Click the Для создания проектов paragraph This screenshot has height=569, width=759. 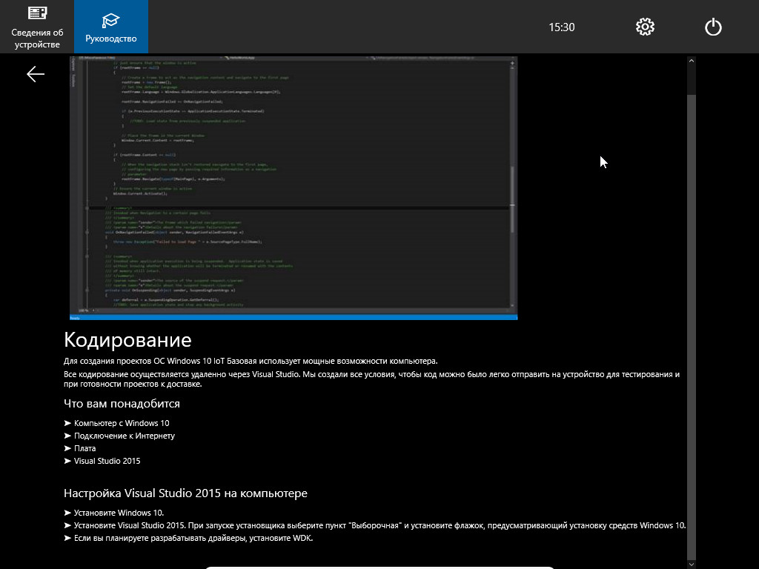[x=251, y=361]
